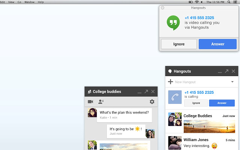Click the battery icon in menu bar
240x150 pixels.
pyautogui.click(x=190, y=2)
